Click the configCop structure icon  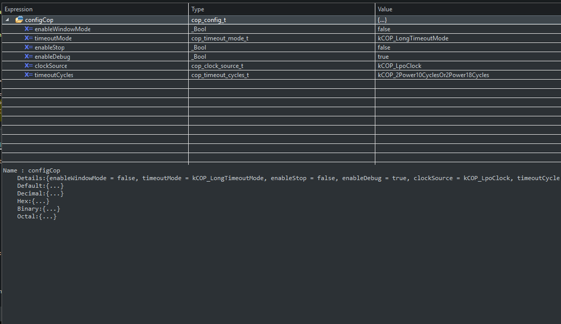[x=19, y=20]
